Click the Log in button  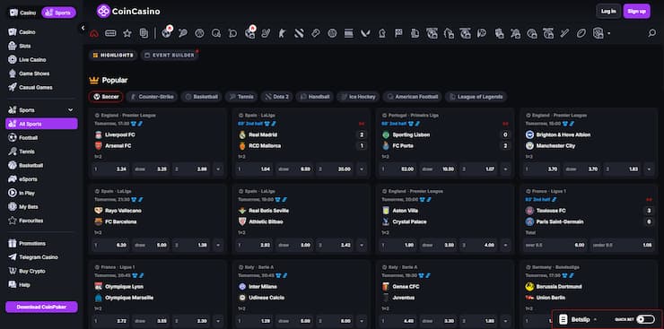click(608, 12)
